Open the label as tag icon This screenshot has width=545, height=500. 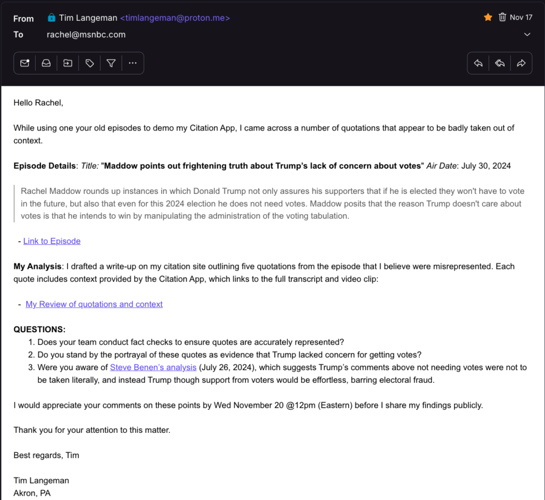tap(89, 63)
